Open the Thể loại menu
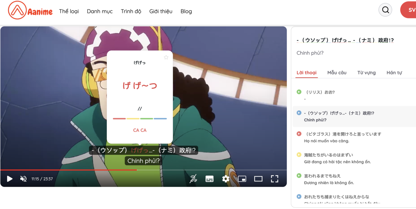The image size is (416, 209). [x=69, y=11]
